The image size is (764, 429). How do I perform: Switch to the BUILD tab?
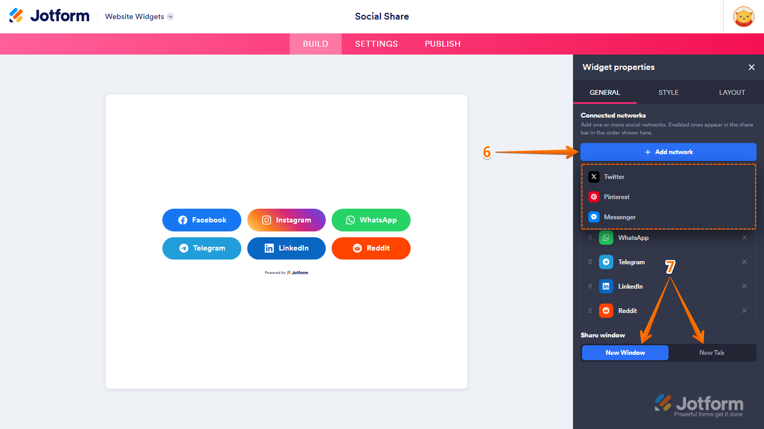(316, 44)
